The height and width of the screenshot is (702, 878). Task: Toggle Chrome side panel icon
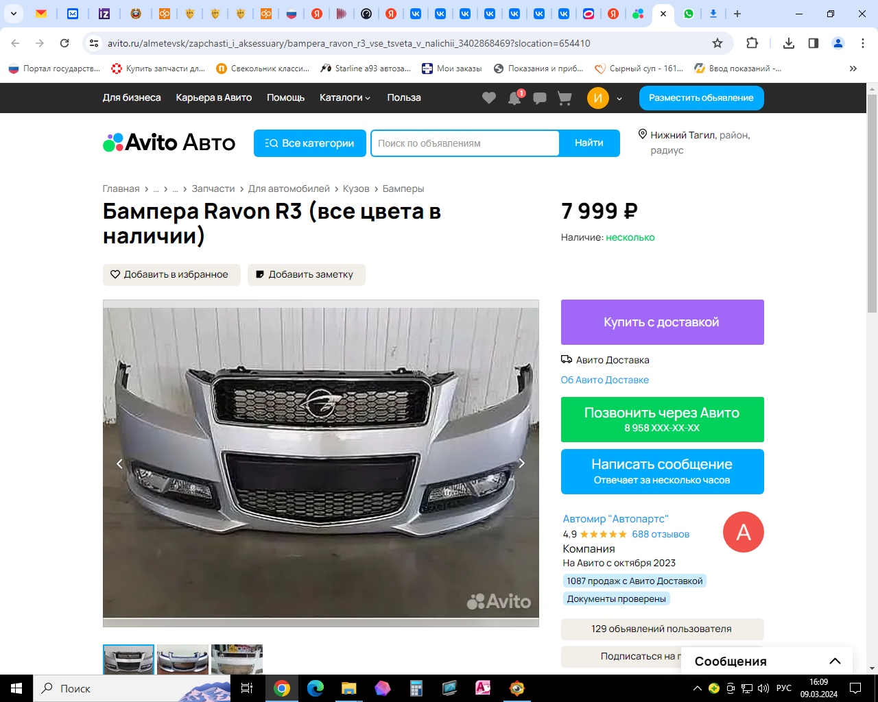[x=814, y=43]
